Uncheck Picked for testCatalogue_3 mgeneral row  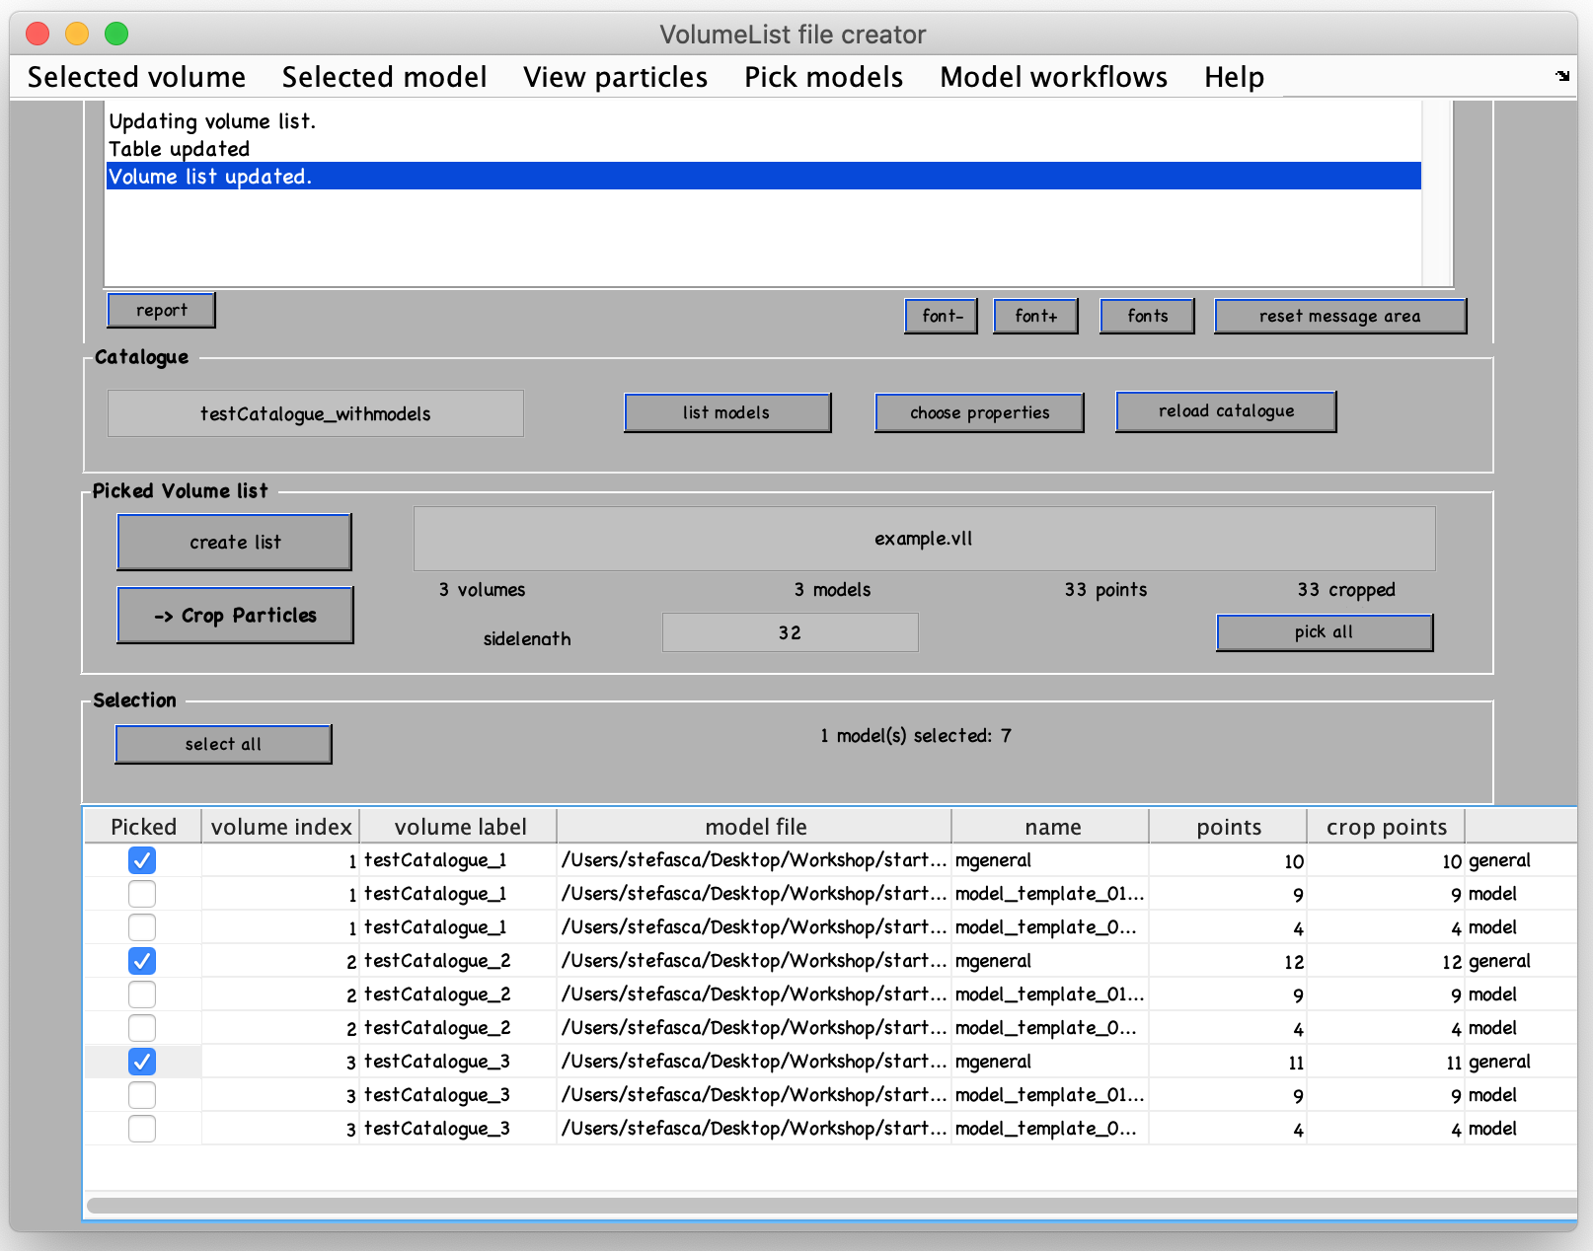[x=142, y=1062]
